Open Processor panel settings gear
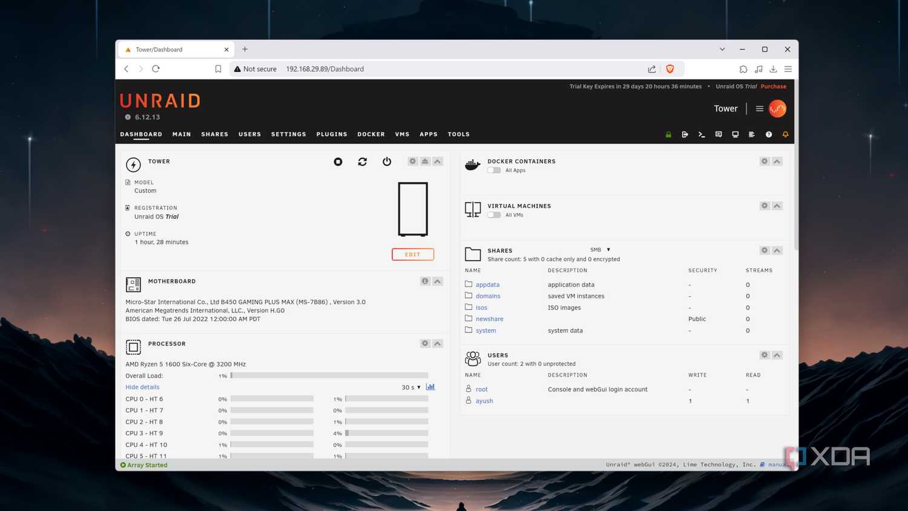 425,343
